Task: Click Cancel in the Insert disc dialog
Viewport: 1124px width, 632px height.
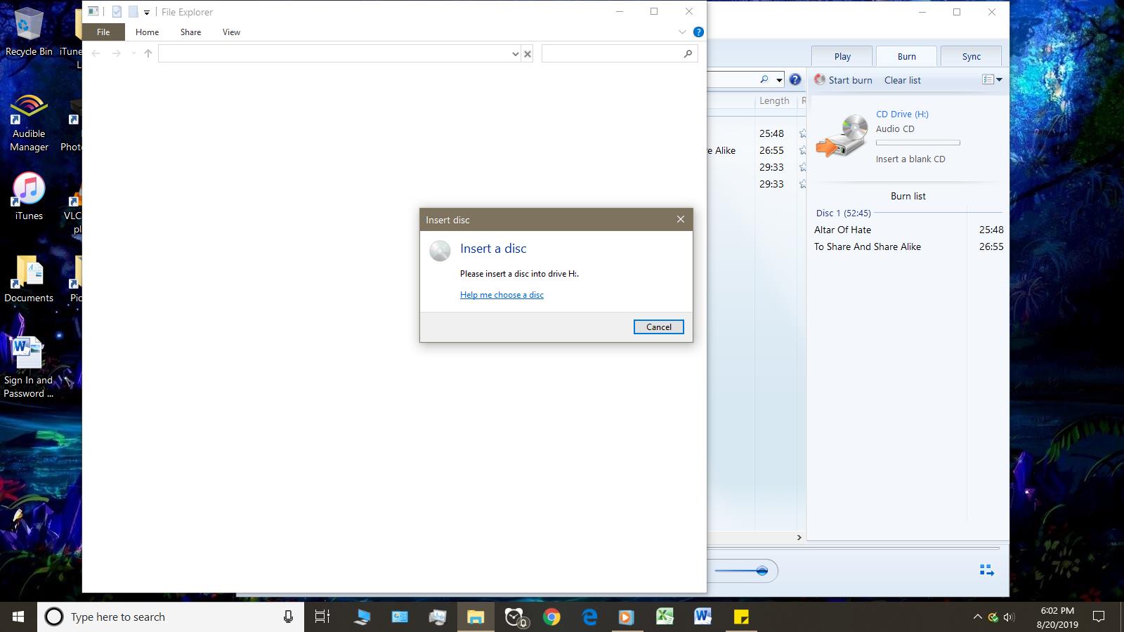Action: [x=658, y=327]
